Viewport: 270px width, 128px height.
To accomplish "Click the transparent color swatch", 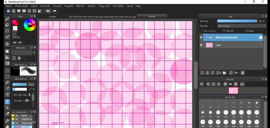I will click(15, 28).
